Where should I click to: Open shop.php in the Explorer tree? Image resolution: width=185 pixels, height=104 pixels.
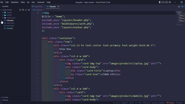point(10,28)
